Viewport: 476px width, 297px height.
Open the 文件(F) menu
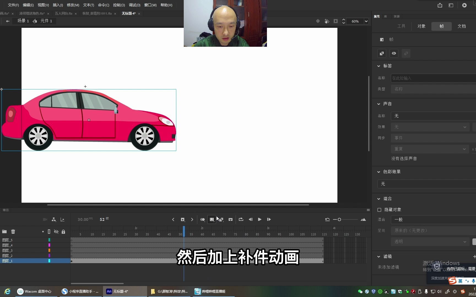[13, 5]
